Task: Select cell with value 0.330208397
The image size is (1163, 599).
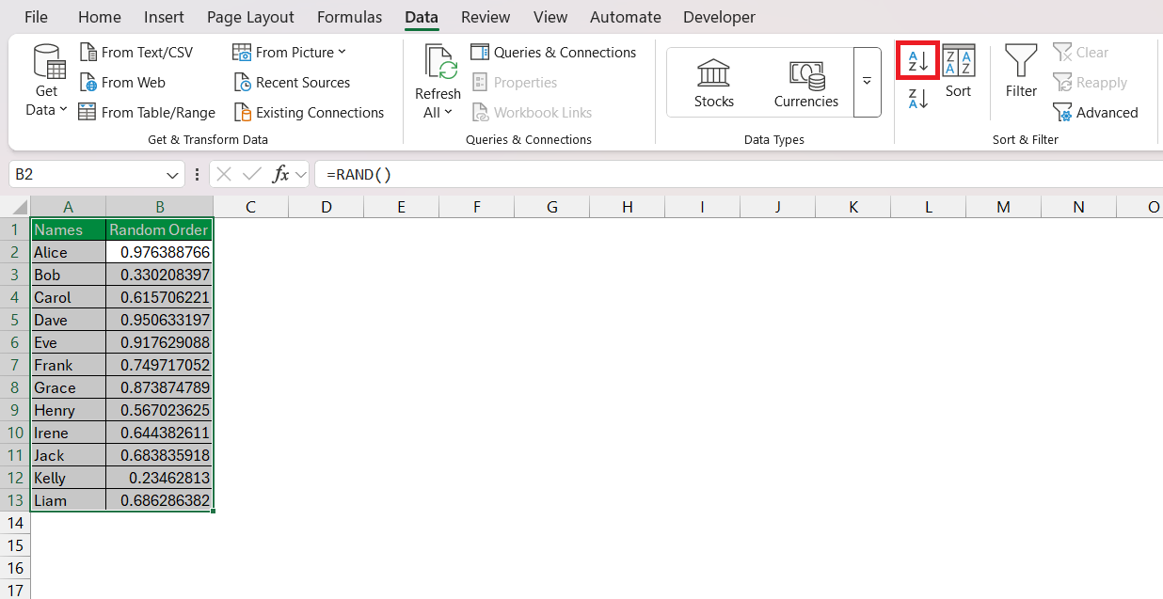Action: pyautogui.click(x=160, y=275)
